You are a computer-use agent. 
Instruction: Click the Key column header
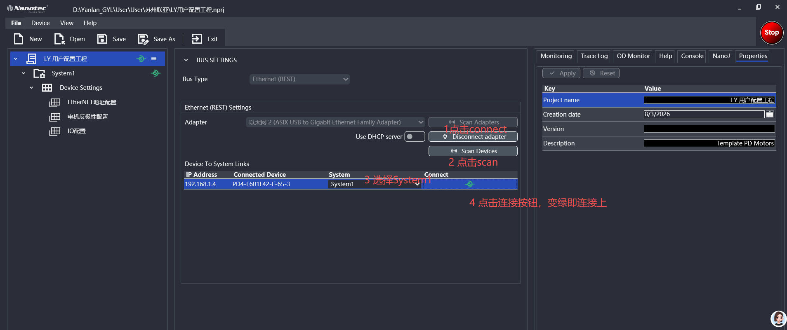[x=549, y=89]
